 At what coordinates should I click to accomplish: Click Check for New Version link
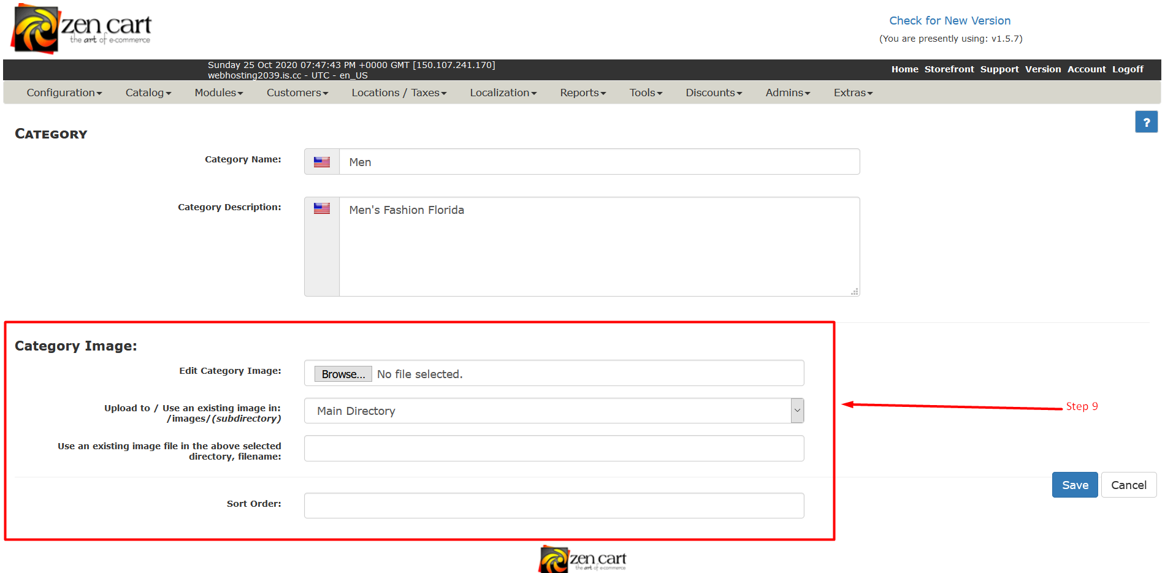click(950, 21)
